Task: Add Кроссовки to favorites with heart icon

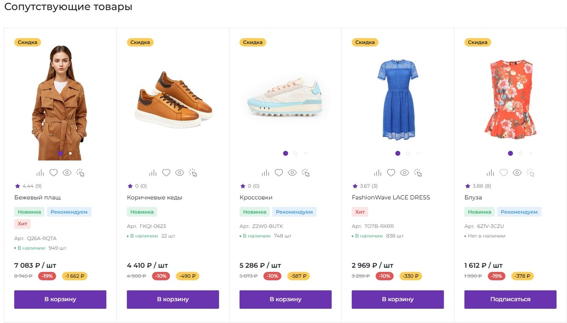Action: coord(279,173)
